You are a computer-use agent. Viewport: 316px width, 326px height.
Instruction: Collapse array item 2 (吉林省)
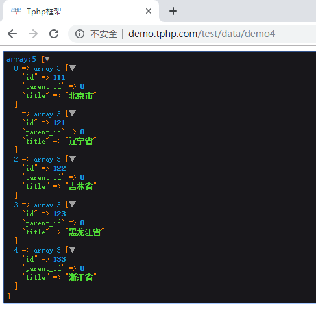[x=72, y=159]
